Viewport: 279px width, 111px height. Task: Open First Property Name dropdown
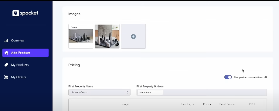coord(99,92)
